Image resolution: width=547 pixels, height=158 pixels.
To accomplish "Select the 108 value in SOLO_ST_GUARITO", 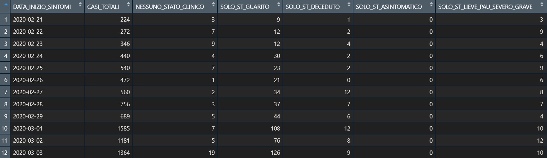I will point(275,129).
